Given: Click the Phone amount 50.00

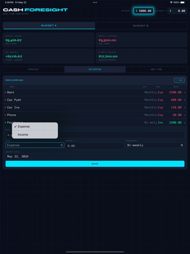Looking at the screenshot, I should click(x=177, y=115).
